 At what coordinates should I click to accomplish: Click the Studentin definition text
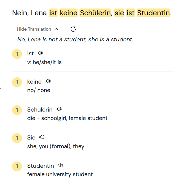tap(60, 174)
